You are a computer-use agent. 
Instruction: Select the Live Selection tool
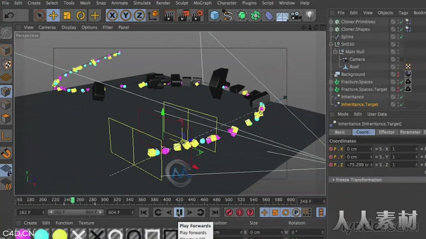pos(39,15)
